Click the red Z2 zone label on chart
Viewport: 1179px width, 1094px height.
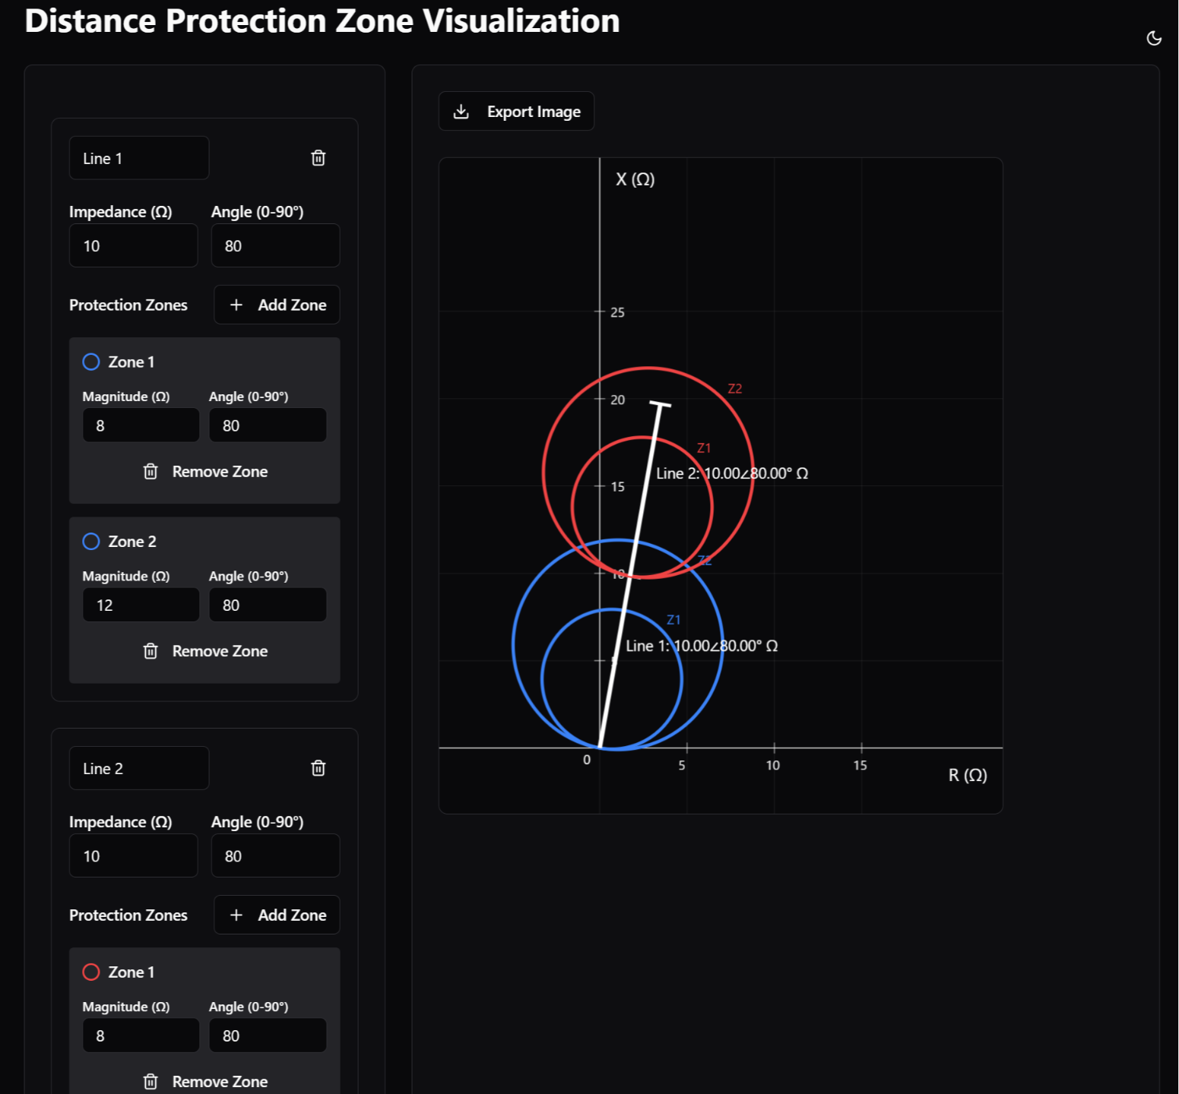tap(735, 389)
